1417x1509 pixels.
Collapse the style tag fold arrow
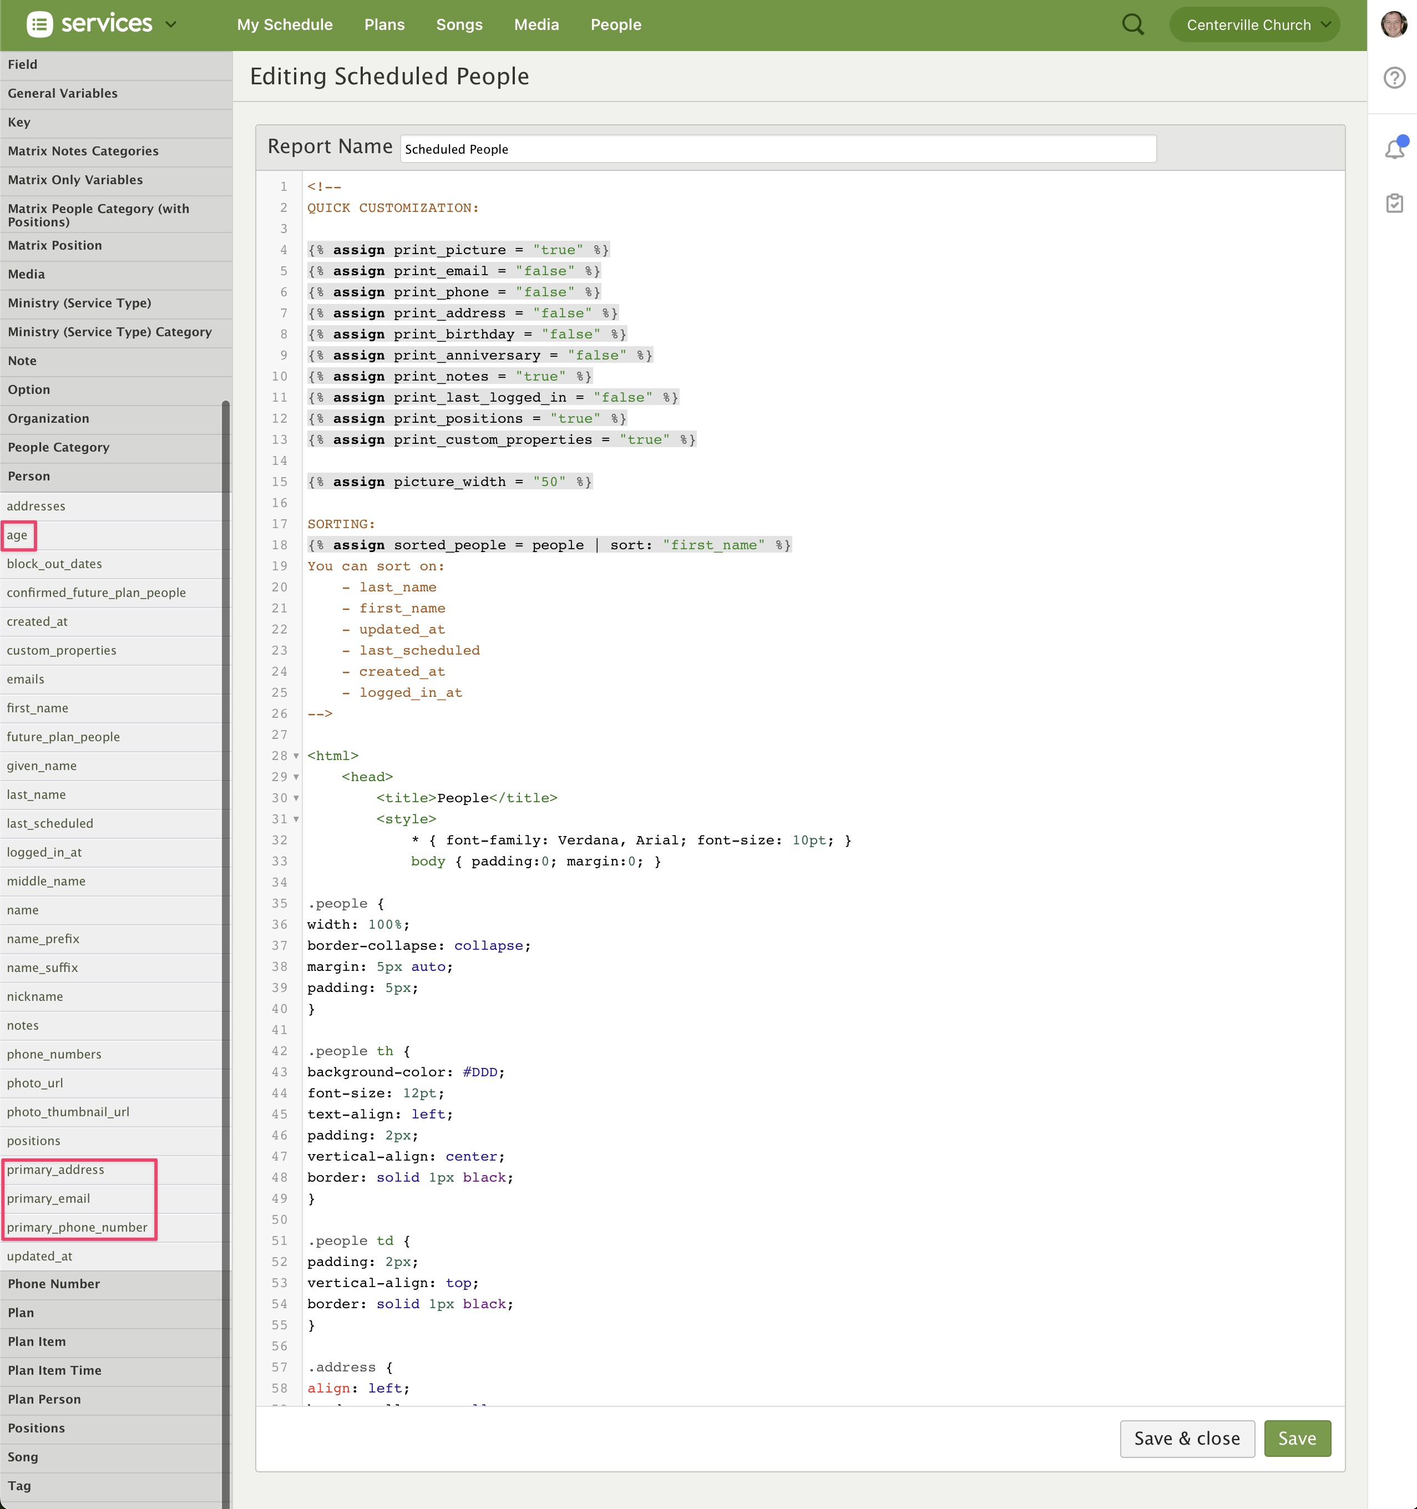coord(296,819)
